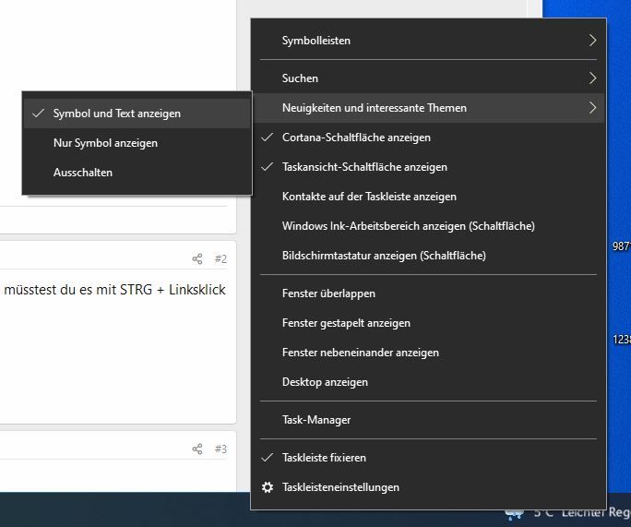Select Symbol und Text anzeigen option
Image resolution: width=631 pixels, height=527 pixels.
point(137,114)
